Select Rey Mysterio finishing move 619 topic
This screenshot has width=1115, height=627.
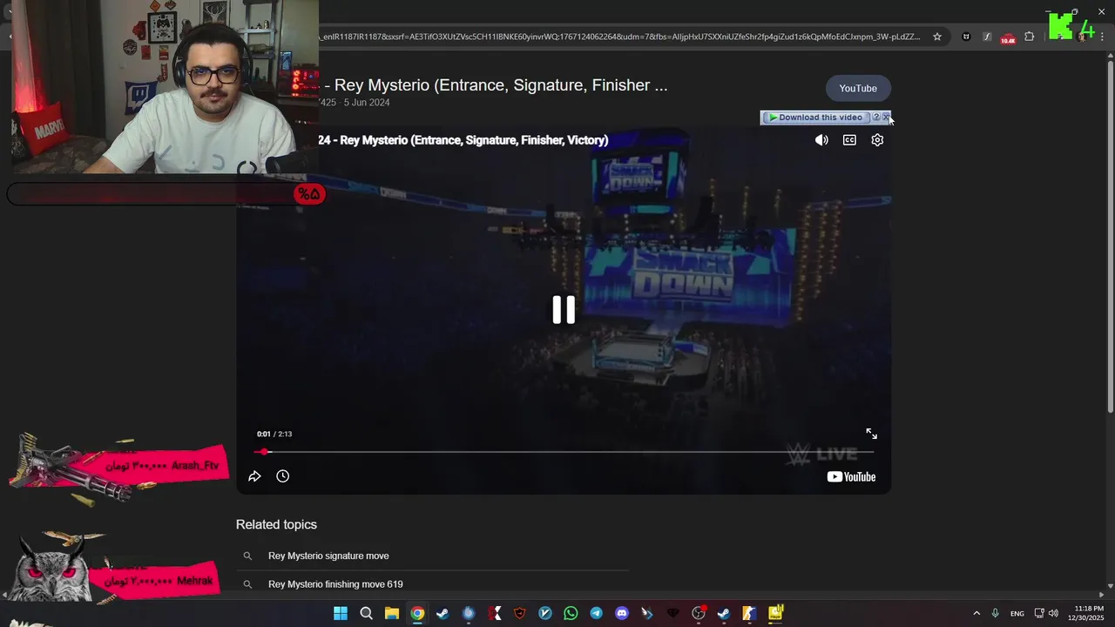pyautogui.click(x=335, y=584)
